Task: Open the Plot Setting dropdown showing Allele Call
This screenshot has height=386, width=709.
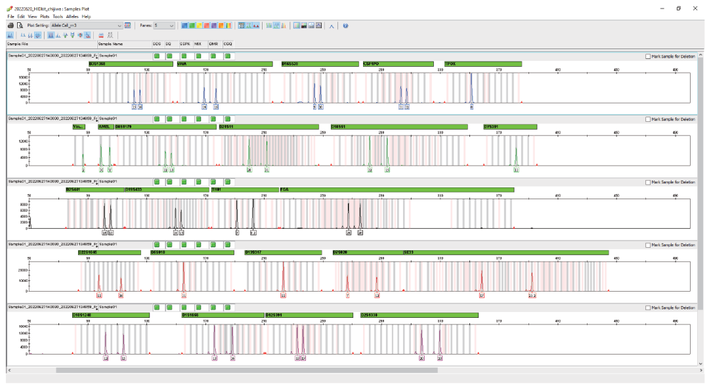Action: (x=87, y=26)
